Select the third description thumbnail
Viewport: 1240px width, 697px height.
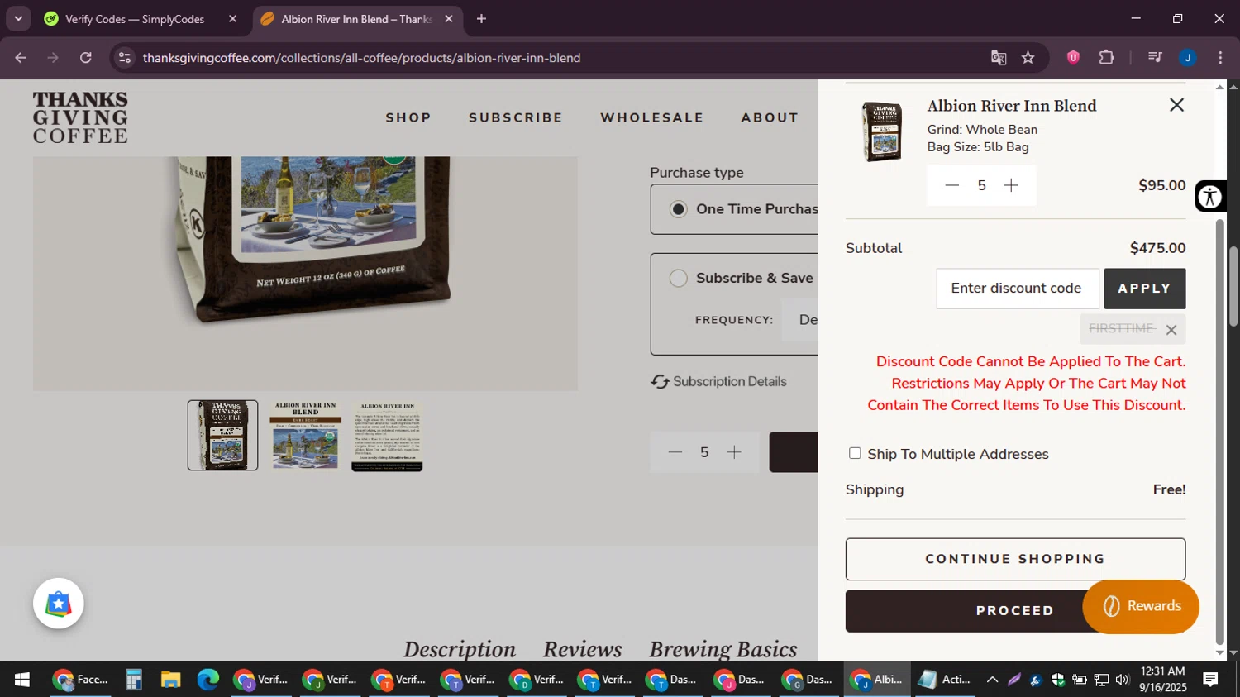pyautogui.click(x=387, y=436)
